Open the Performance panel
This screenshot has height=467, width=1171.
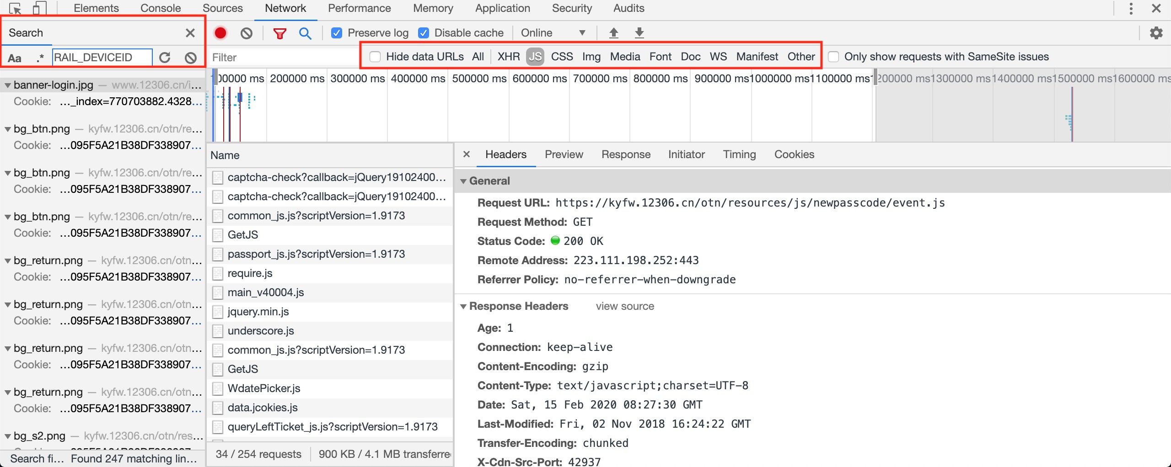coord(359,8)
